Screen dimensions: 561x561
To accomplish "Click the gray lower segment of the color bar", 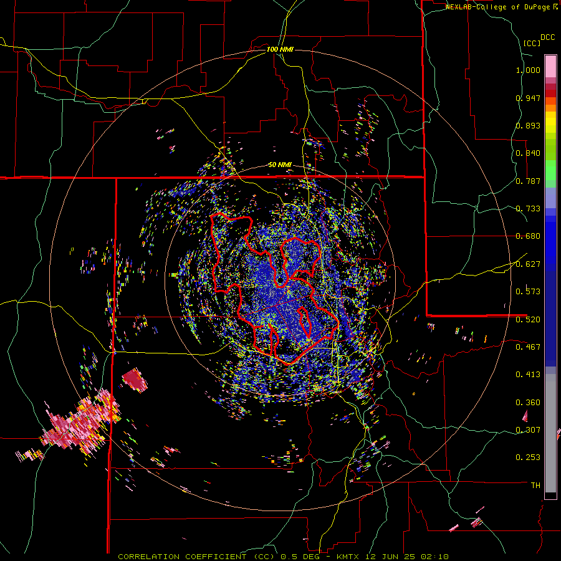I will pos(550,433).
